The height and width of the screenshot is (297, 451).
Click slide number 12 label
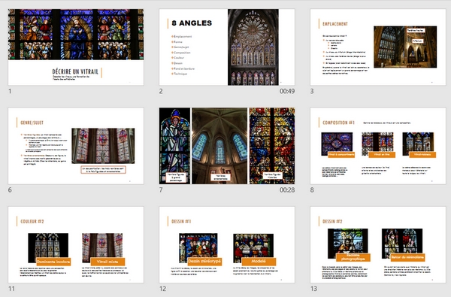(163, 289)
